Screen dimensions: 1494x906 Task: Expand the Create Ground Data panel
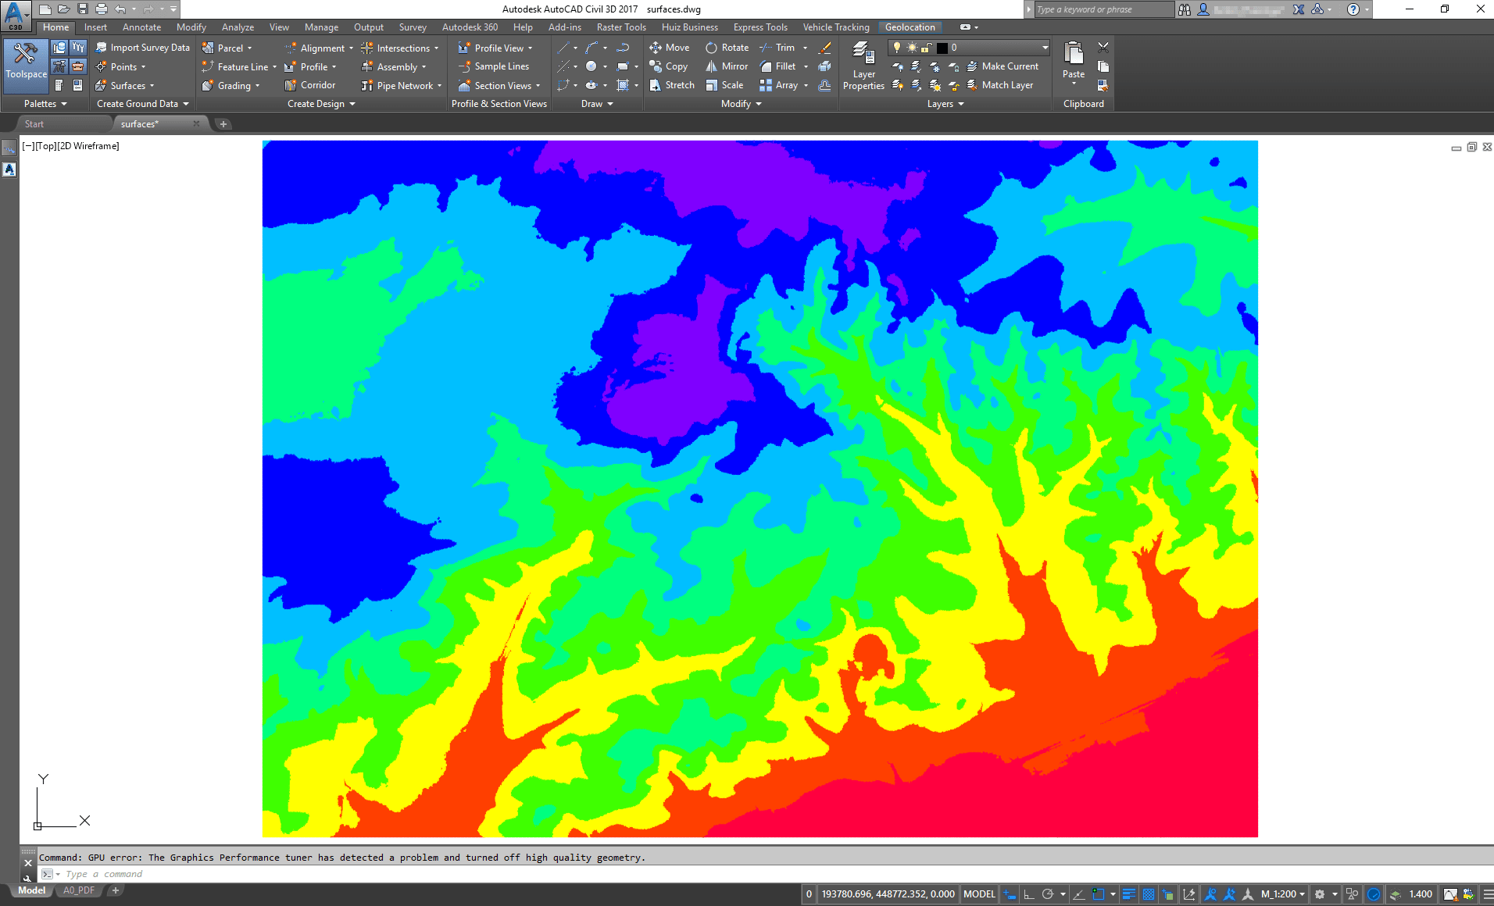142,104
